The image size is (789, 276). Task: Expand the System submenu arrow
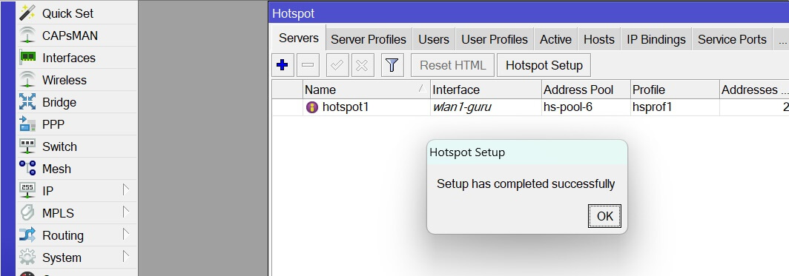(x=126, y=257)
